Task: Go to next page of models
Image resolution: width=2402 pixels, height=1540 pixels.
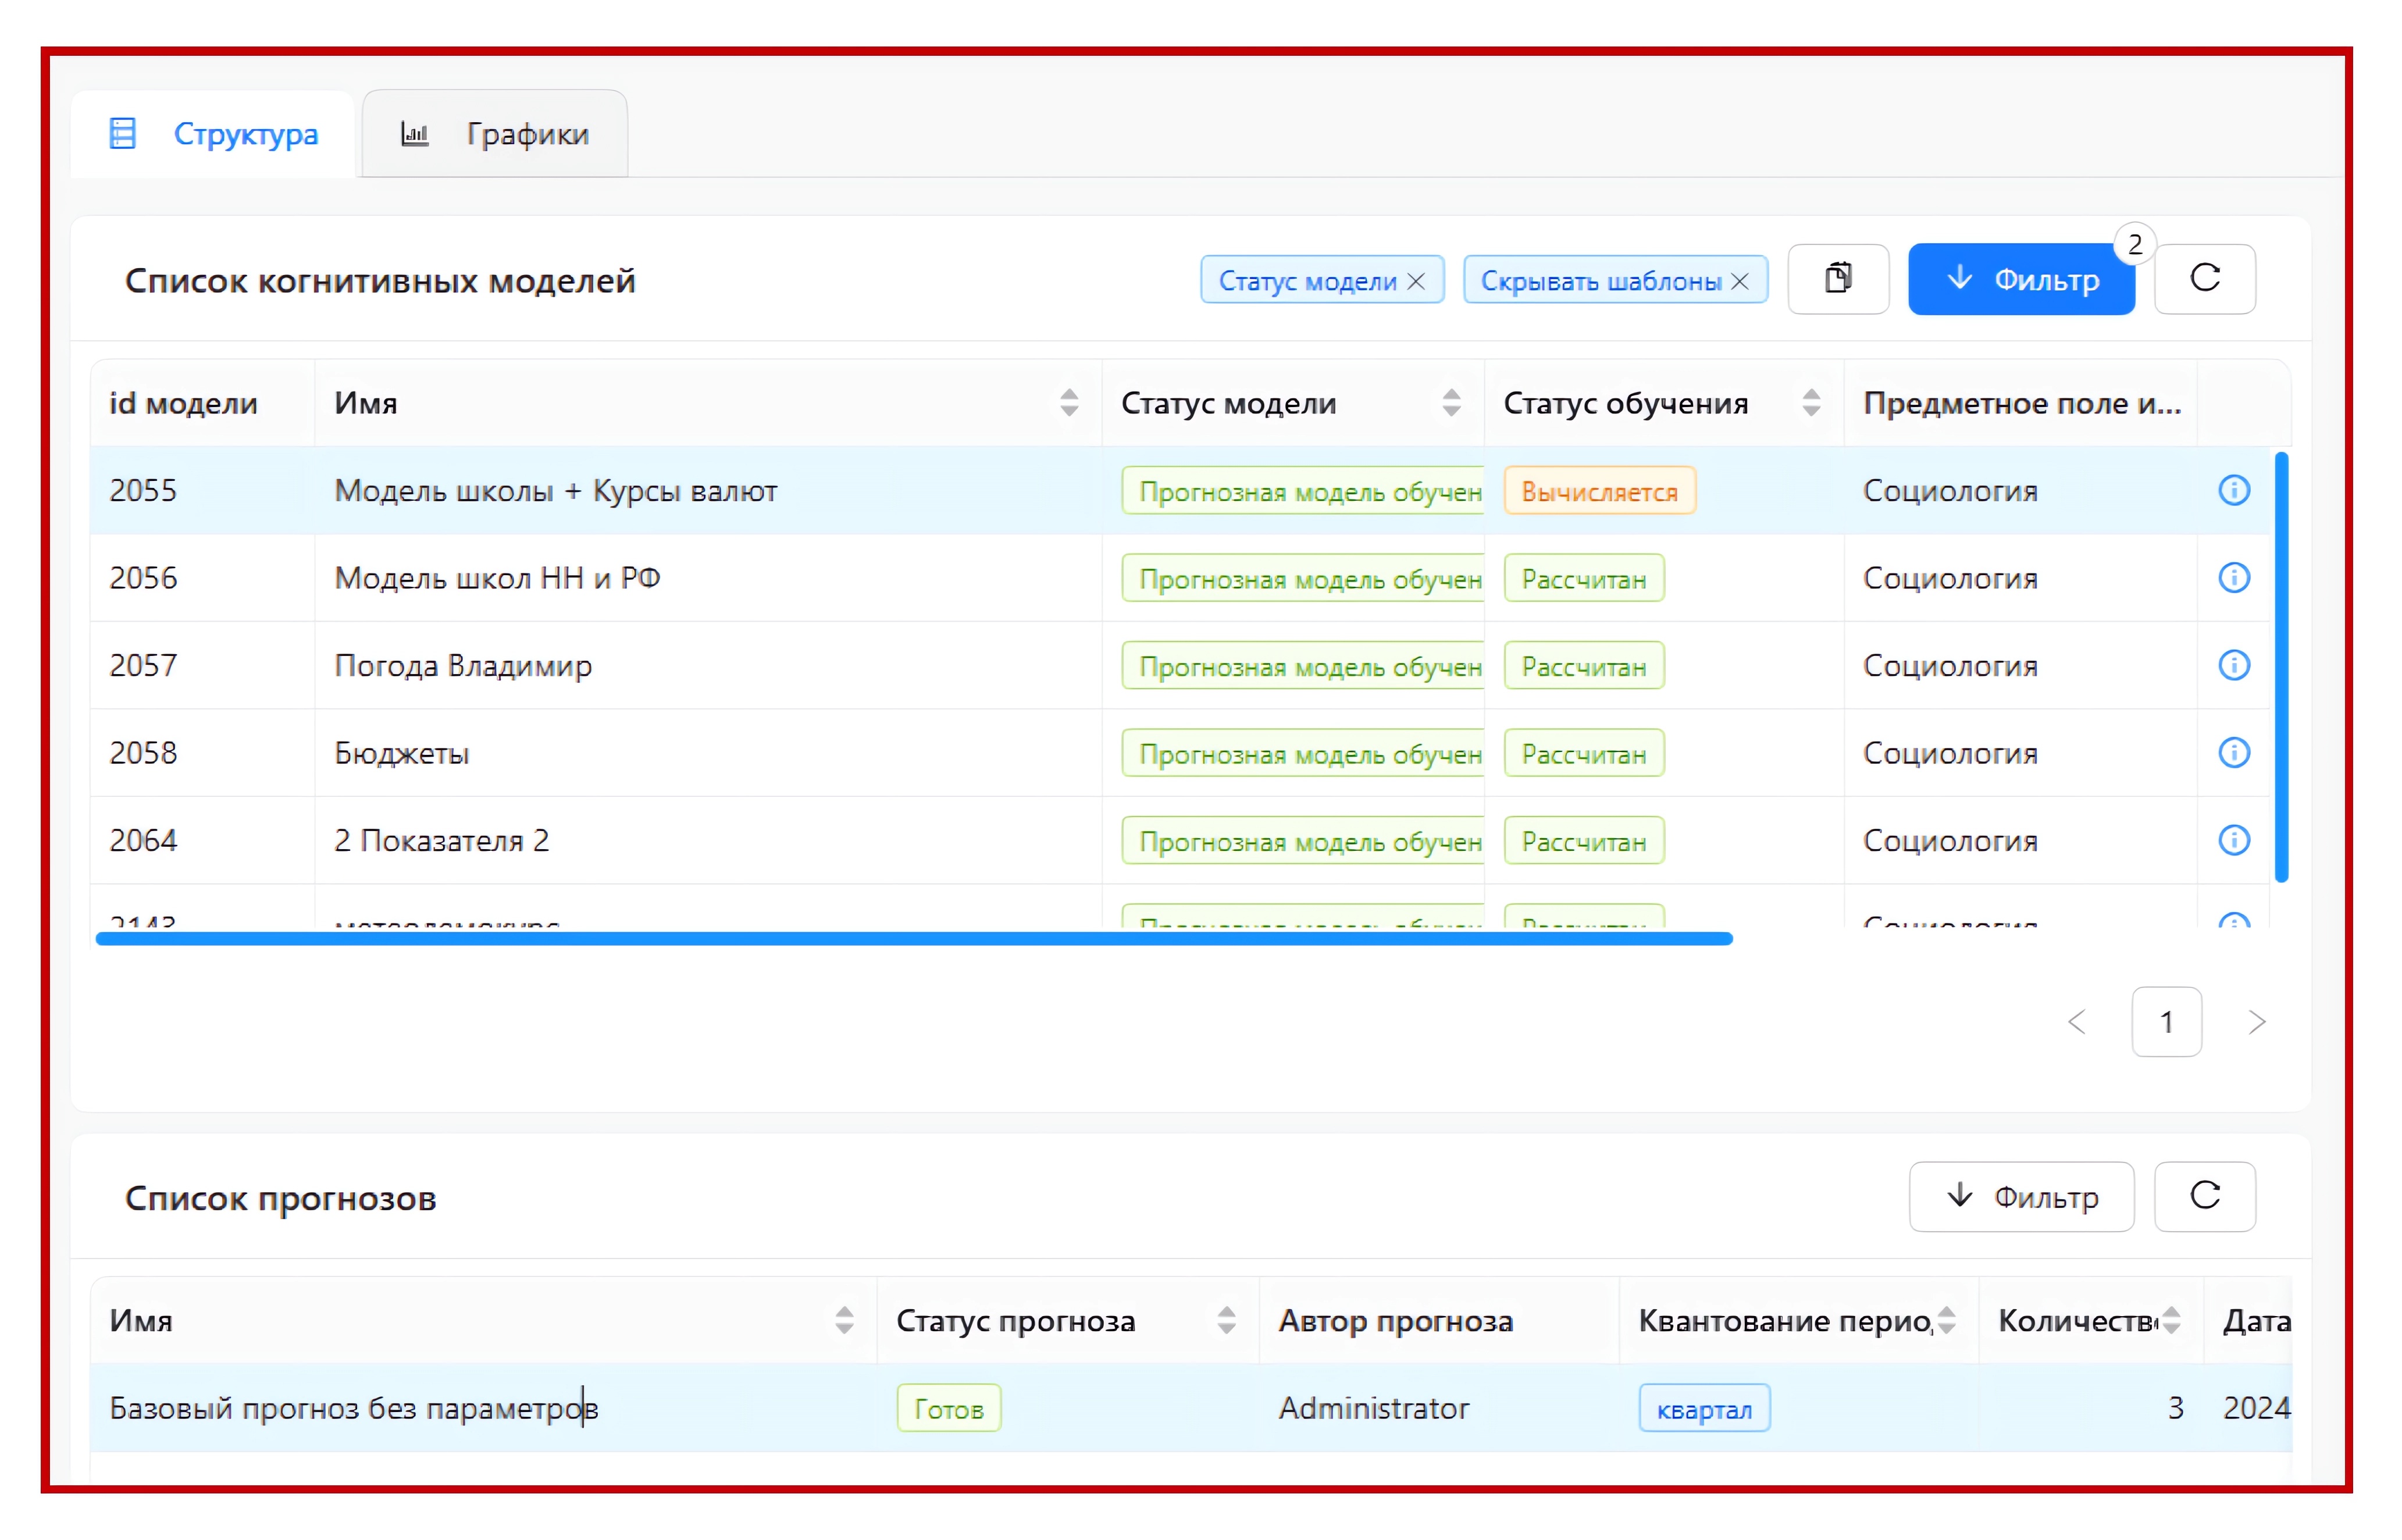Action: (x=2256, y=1022)
